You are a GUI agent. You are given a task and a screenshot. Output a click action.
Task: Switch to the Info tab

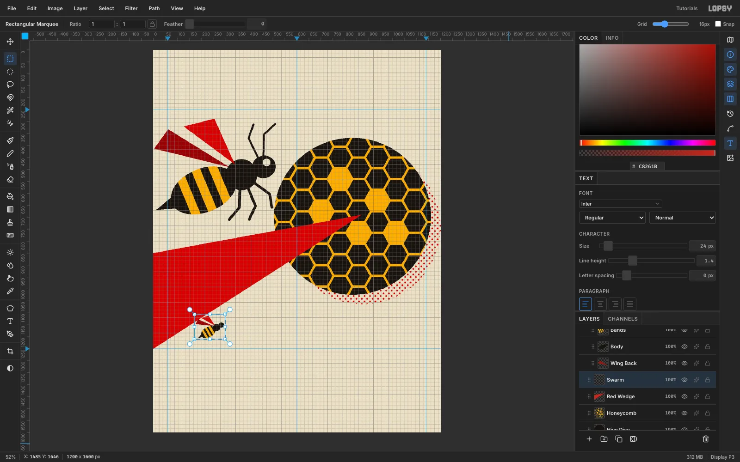tap(612, 38)
